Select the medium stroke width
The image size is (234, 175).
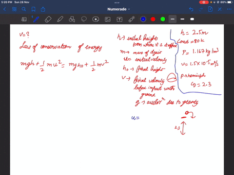coord(182,19)
